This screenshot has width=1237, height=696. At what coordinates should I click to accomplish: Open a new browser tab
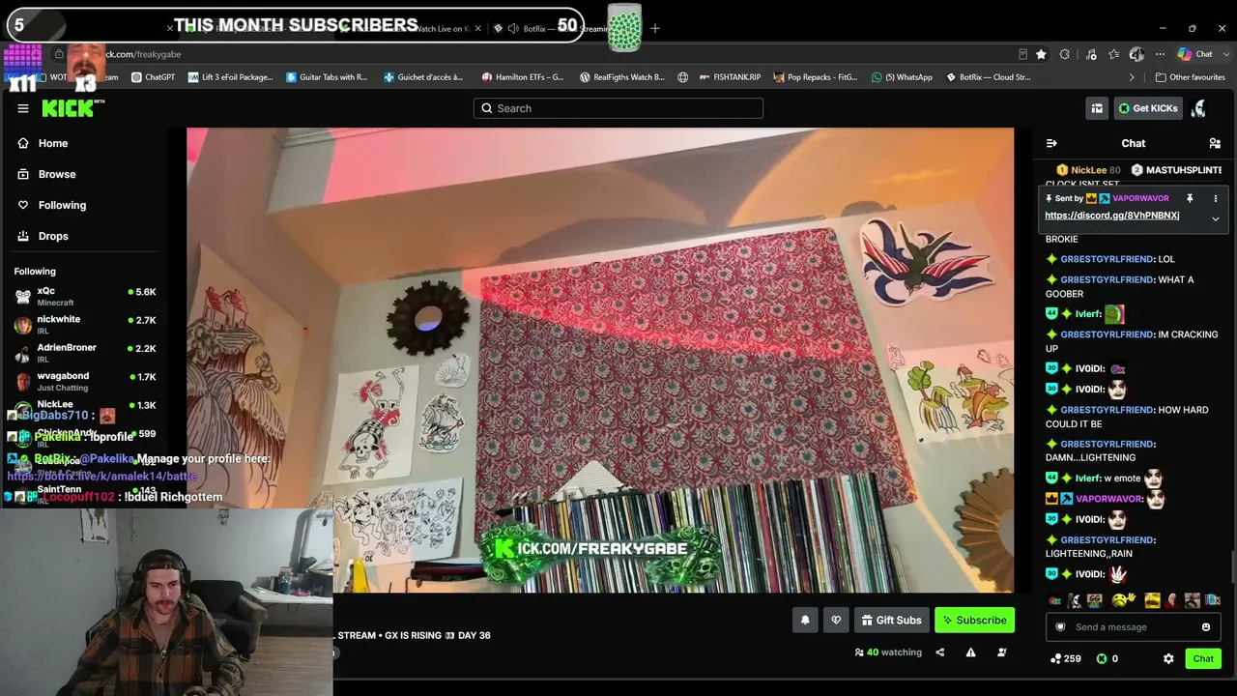pyautogui.click(x=655, y=28)
